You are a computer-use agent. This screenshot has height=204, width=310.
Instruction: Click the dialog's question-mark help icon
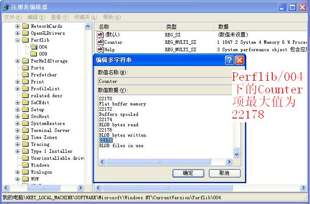[229, 60]
